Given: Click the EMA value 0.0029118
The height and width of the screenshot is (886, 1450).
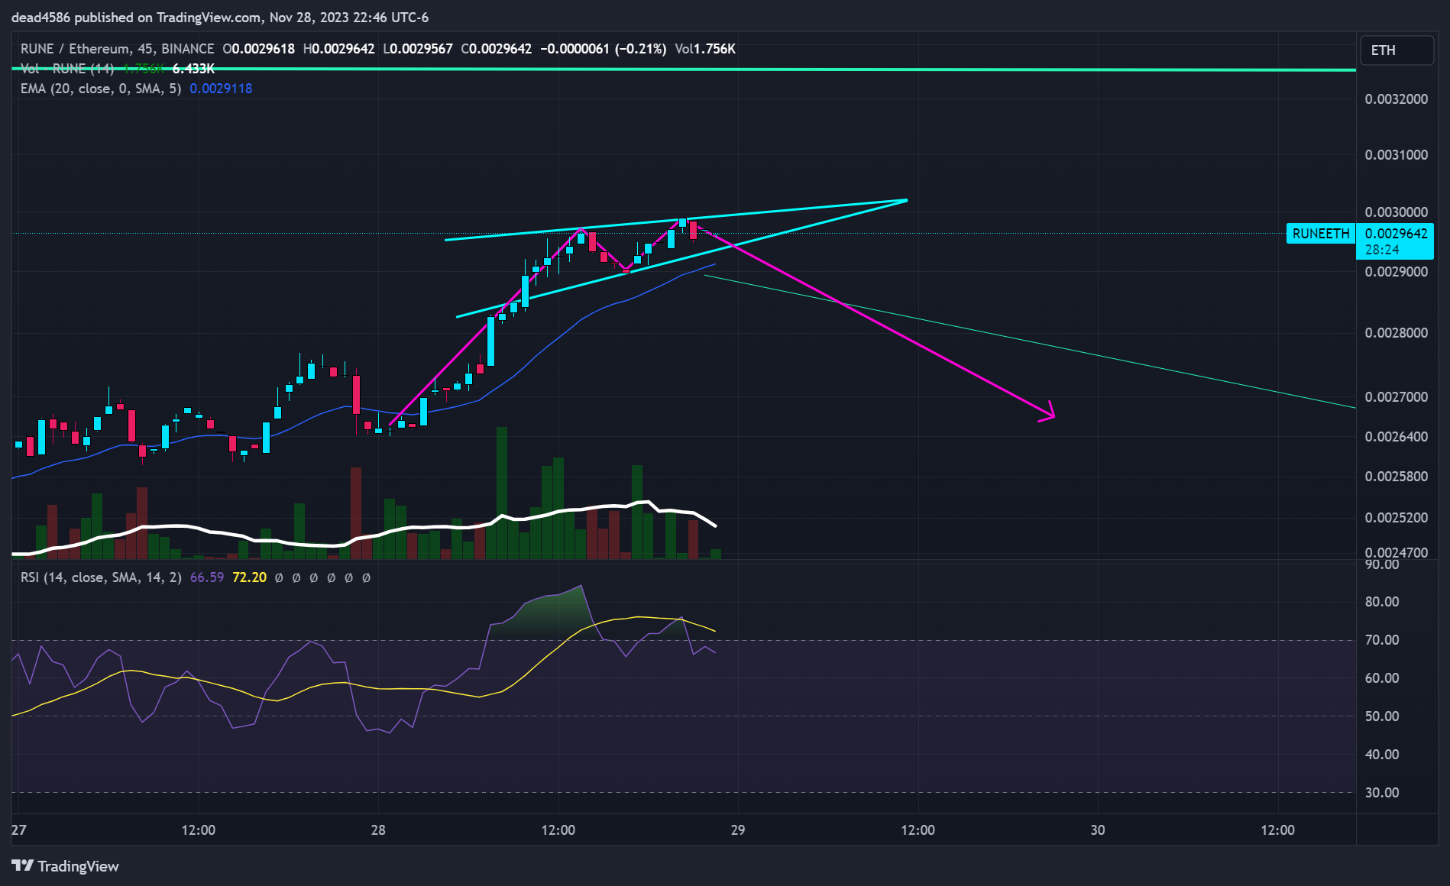Looking at the screenshot, I should click(x=221, y=89).
